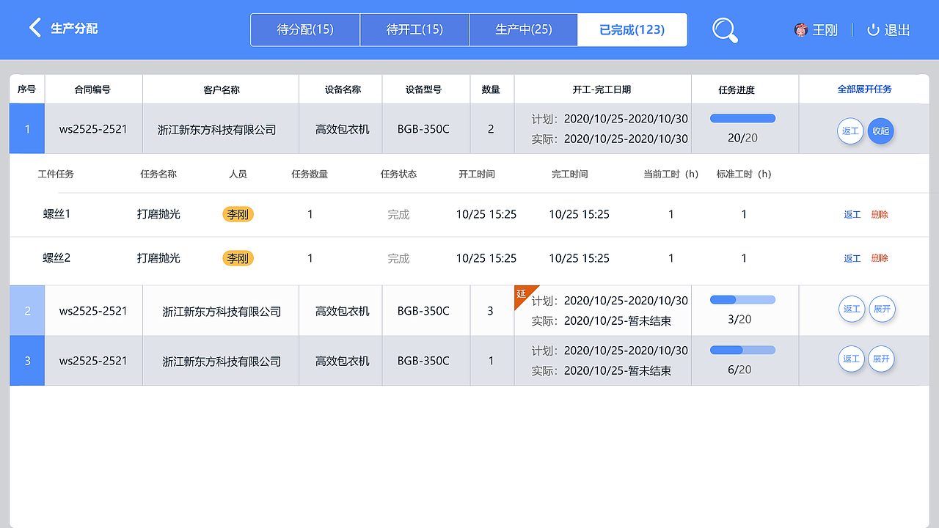Image resolution: width=939 pixels, height=528 pixels.
Task: Open search with the magnifier icon
Action: (x=725, y=30)
